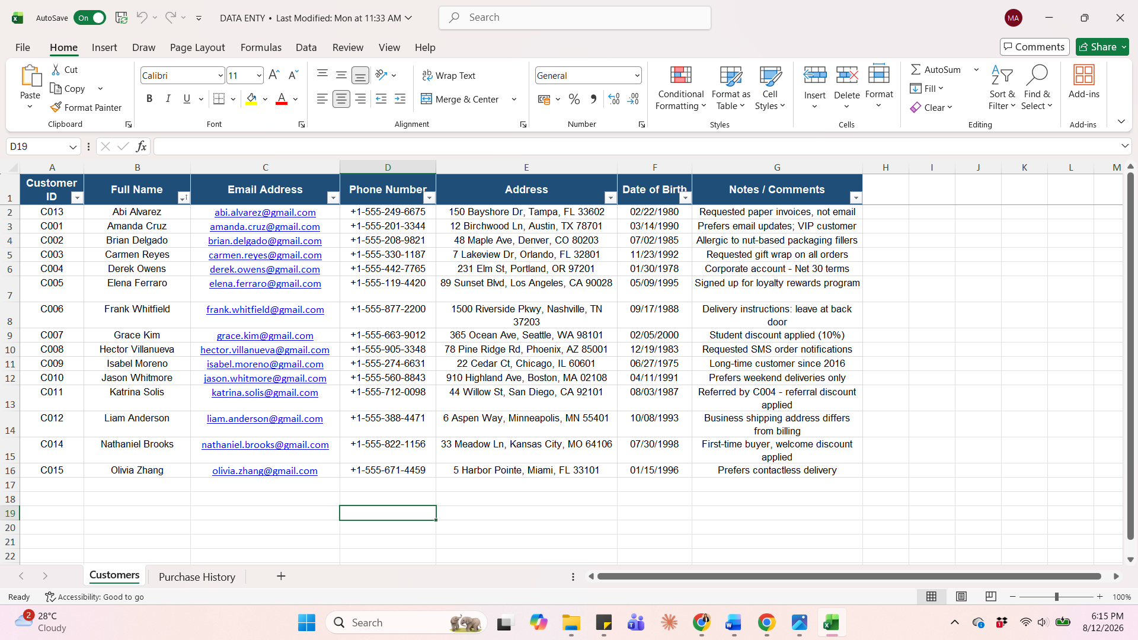Click Decrease Indent icon
Image resolution: width=1138 pixels, height=640 pixels.
point(381,99)
